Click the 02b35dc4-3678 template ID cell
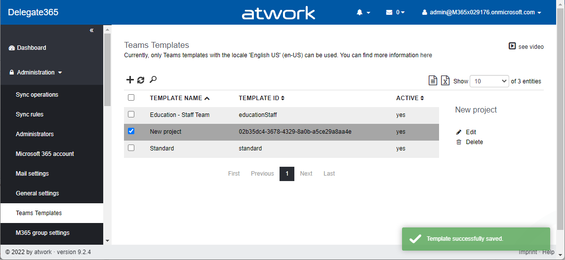The height and width of the screenshot is (260, 565). [295, 132]
